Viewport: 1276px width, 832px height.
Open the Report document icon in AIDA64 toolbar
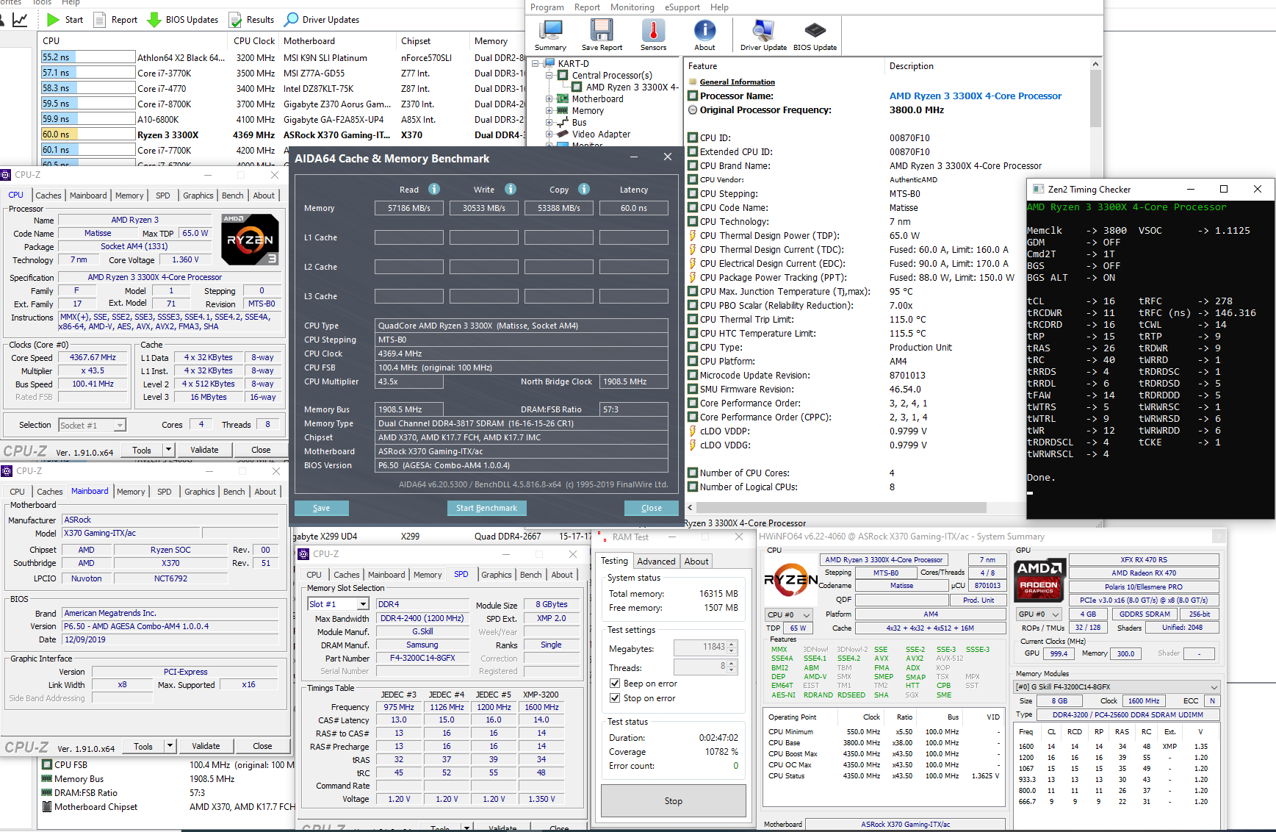pos(100,20)
